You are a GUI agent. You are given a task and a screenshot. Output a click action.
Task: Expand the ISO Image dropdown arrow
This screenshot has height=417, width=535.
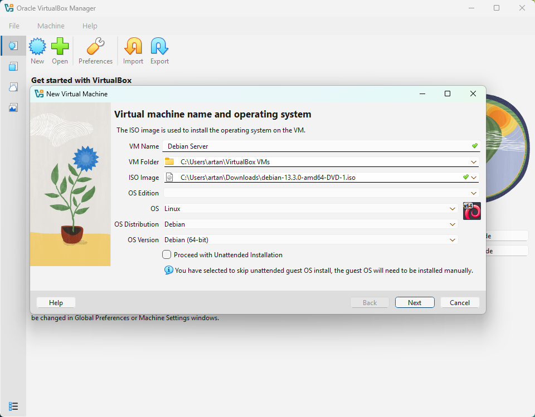474,178
